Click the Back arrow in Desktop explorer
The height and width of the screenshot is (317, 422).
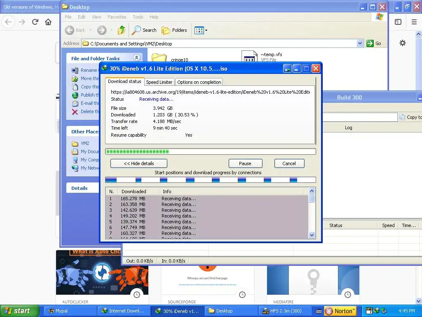pyautogui.click(x=69, y=30)
